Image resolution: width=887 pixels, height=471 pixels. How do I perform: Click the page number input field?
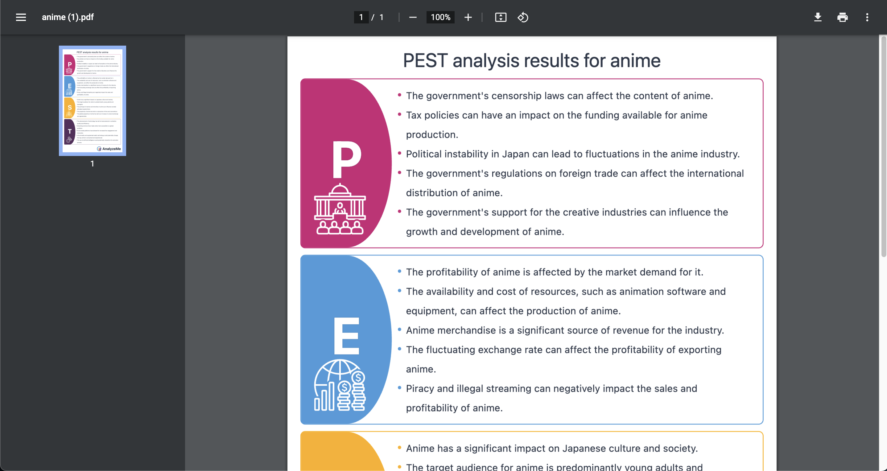point(361,17)
